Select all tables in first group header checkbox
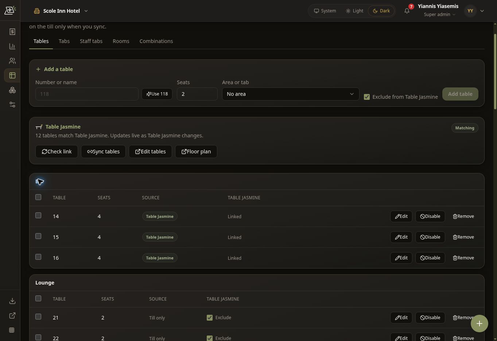 tap(38, 197)
